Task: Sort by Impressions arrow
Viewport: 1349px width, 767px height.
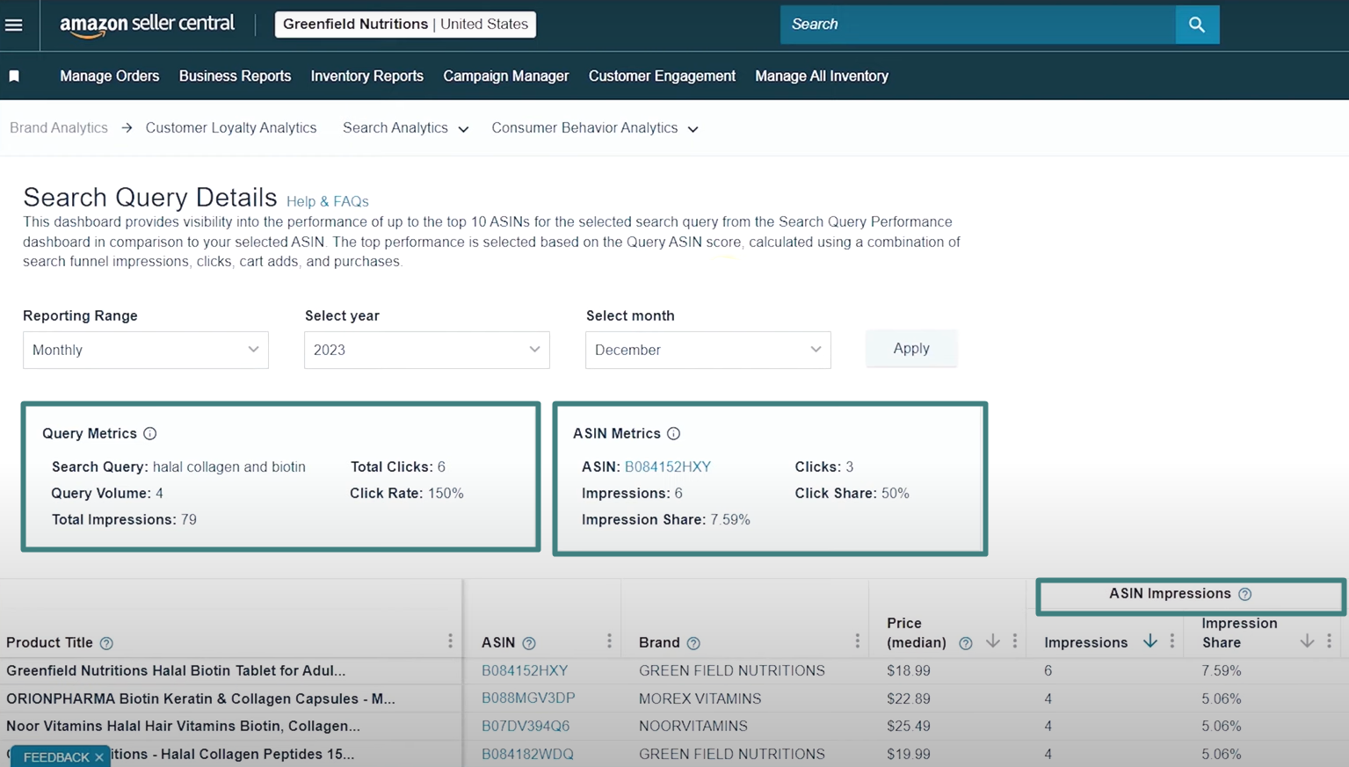Action: 1150,641
